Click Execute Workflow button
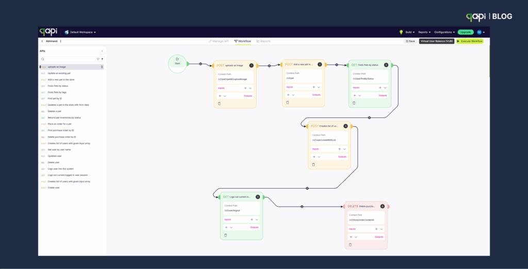The image size is (528, 269). 470,41
